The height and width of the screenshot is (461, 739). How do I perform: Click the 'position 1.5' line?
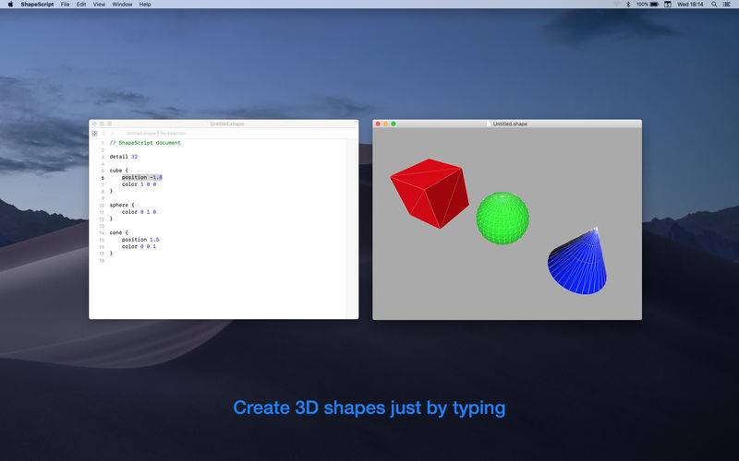pos(140,240)
